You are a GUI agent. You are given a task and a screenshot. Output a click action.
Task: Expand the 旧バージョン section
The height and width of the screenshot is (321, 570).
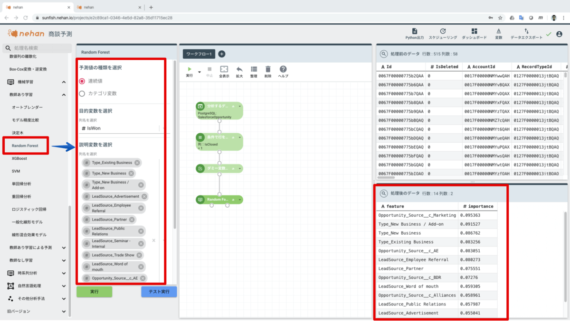point(64,312)
